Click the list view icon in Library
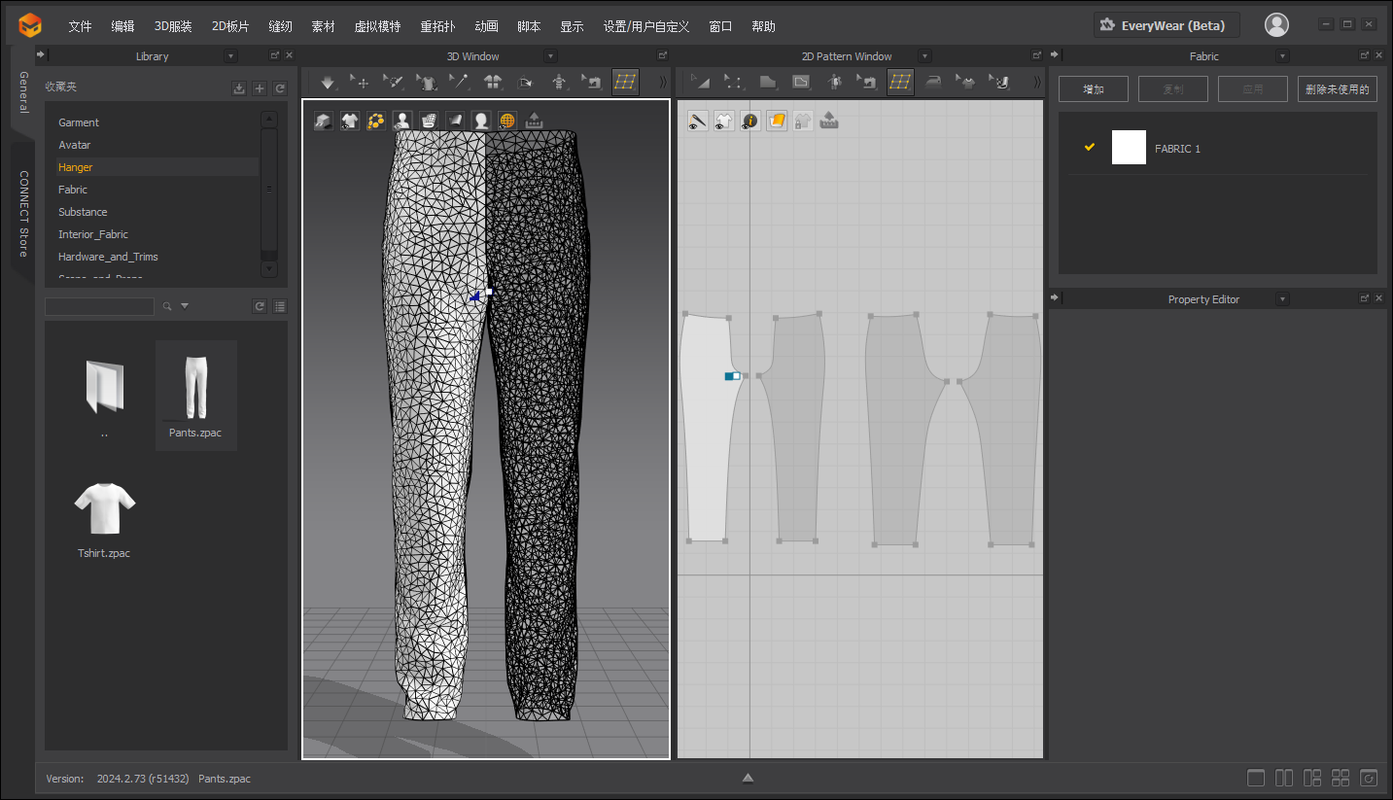 coord(280,306)
